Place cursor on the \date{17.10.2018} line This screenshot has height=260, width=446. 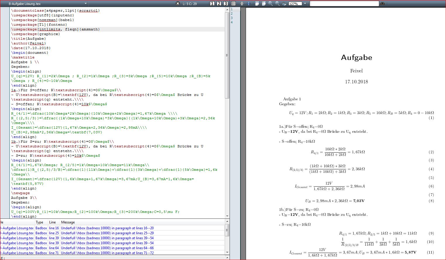pos(31,48)
